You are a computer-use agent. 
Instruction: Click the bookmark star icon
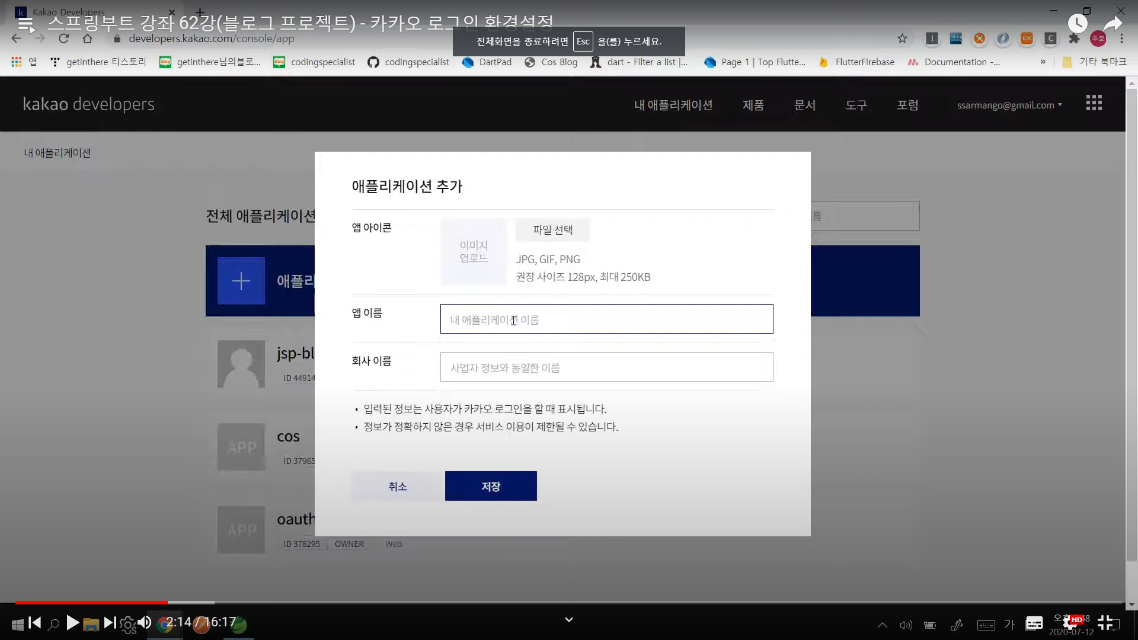pyautogui.click(x=902, y=39)
